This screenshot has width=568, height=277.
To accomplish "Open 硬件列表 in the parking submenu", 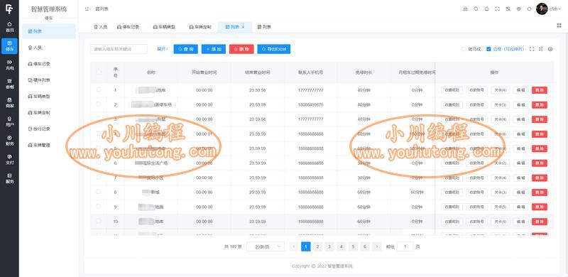I will pyautogui.click(x=48, y=80).
